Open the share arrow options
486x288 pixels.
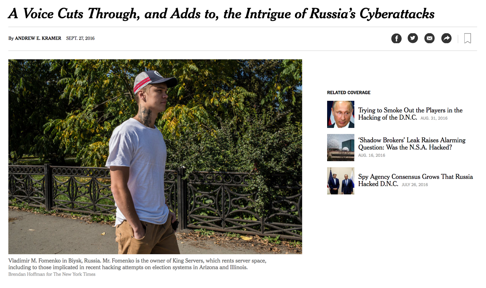tap(446, 38)
